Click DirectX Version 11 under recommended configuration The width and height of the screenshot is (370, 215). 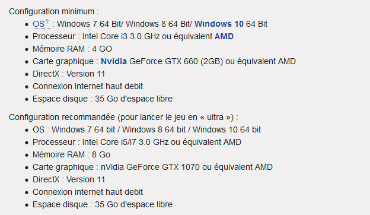click(69, 179)
